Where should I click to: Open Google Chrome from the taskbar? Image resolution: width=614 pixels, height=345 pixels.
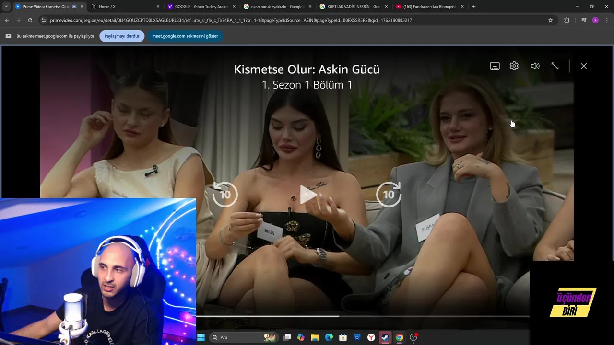[399, 337]
